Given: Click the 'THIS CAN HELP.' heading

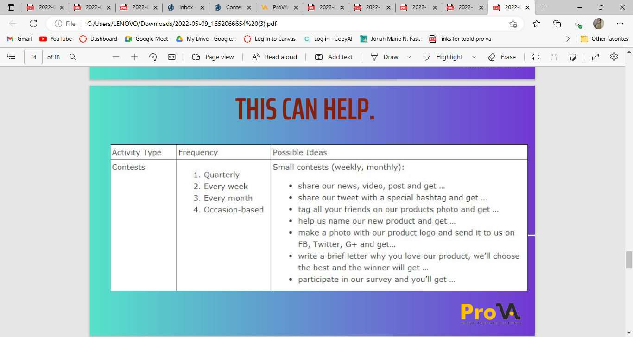Looking at the screenshot, I should 305,109.
